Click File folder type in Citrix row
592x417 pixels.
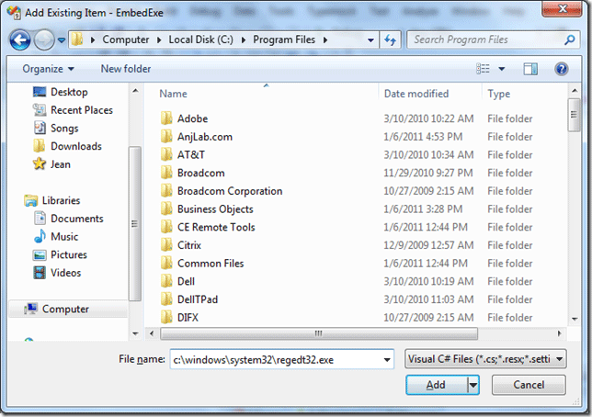click(509, 245)
